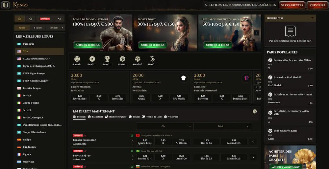Image resolution: width=329 pixels, height=169 pixels.
Task: Switch to the Sport tab
Action: coord(22,28)
